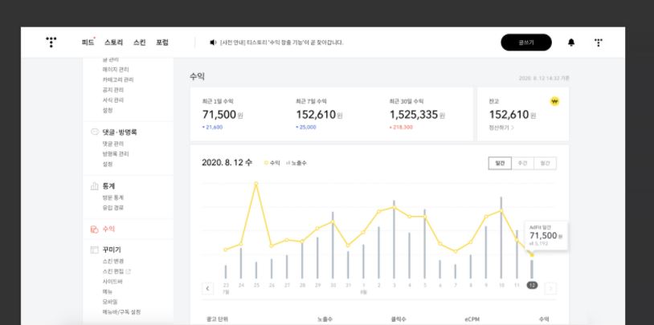Viewport: 654px width, 325px height.
Task: Click the blue change figure 21,600
Action: pyautogui.click(x=212, y=127)
